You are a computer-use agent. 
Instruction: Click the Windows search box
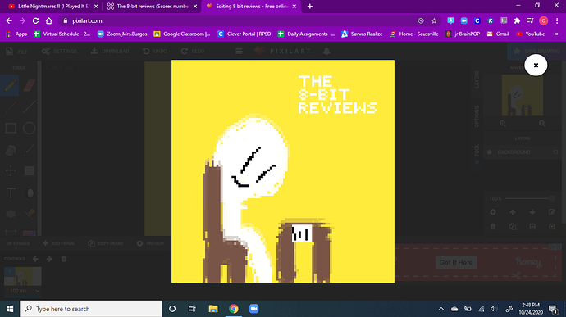[91, 309]
